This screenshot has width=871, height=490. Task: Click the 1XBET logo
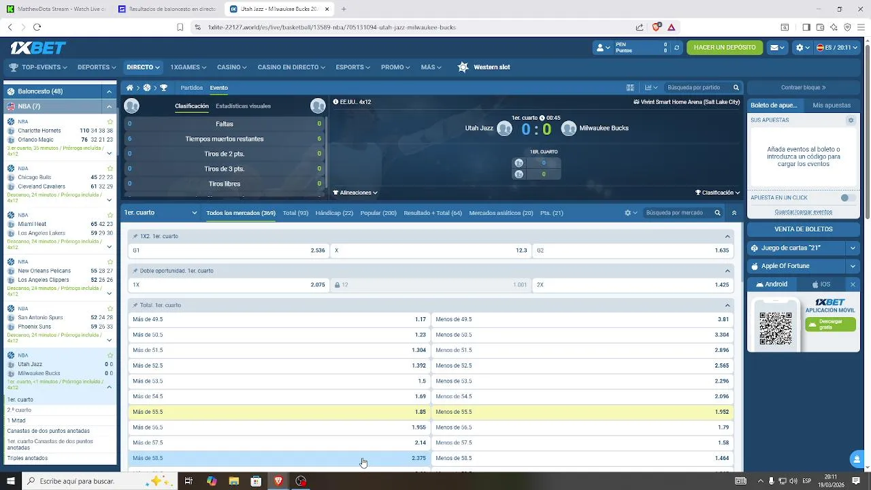click(x=38, y=48)
